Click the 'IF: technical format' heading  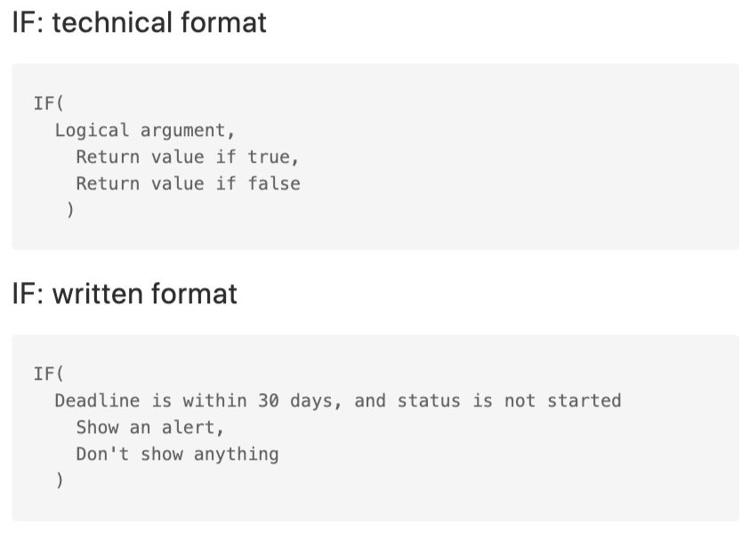coord(139,22)
